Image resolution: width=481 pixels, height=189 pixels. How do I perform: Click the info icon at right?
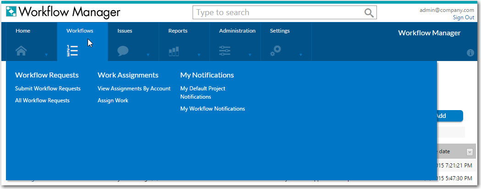coord(470,53)
